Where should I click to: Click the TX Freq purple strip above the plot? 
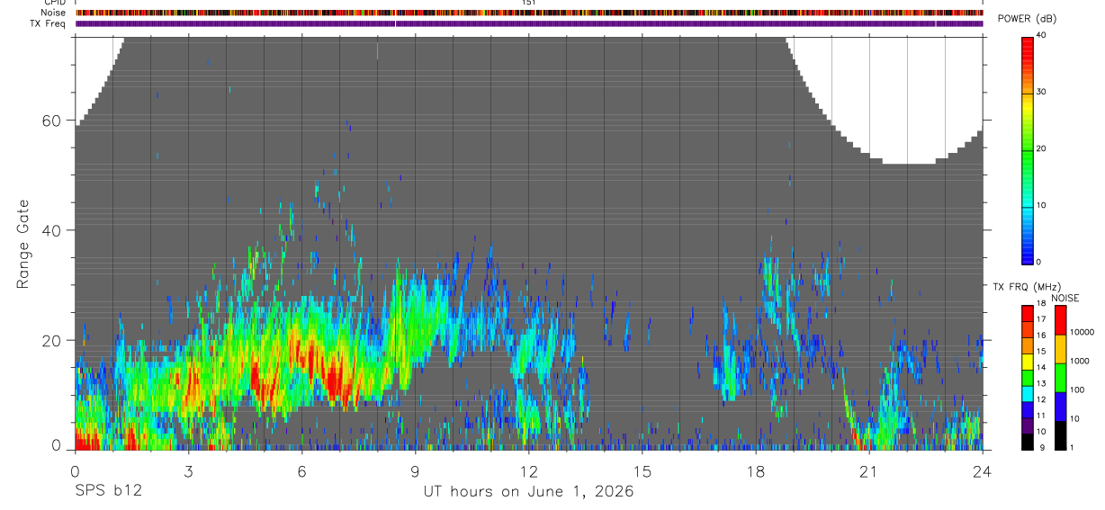coord(529,24)
